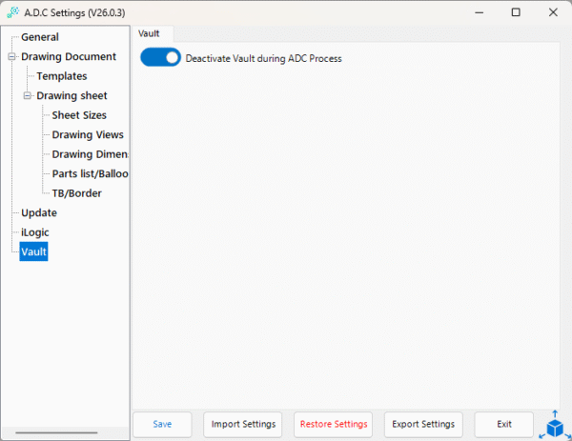Screen dimensions: 572x441
Task: Click the tree panel horizontal scrollbar
Action: tap(56, 432)
